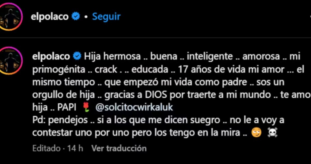Open the avatar next to the caption
Viewport: 311px width, 164px height.
[11, 61]
